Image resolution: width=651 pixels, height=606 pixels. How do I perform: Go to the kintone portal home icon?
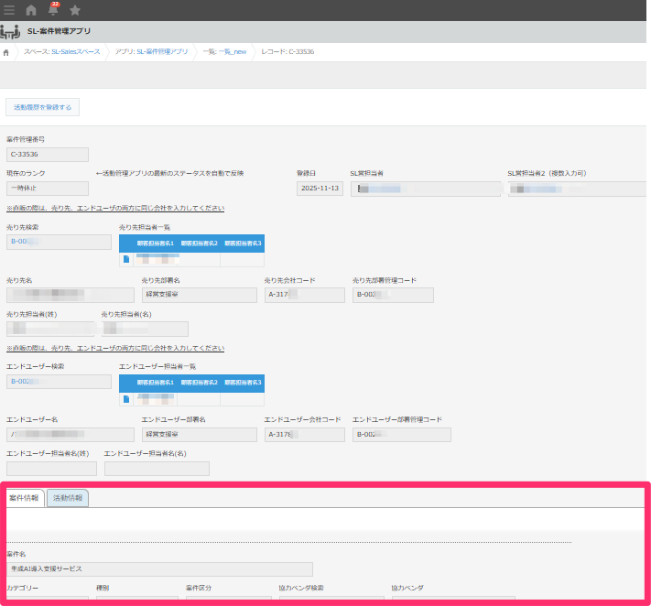(31, 10)
